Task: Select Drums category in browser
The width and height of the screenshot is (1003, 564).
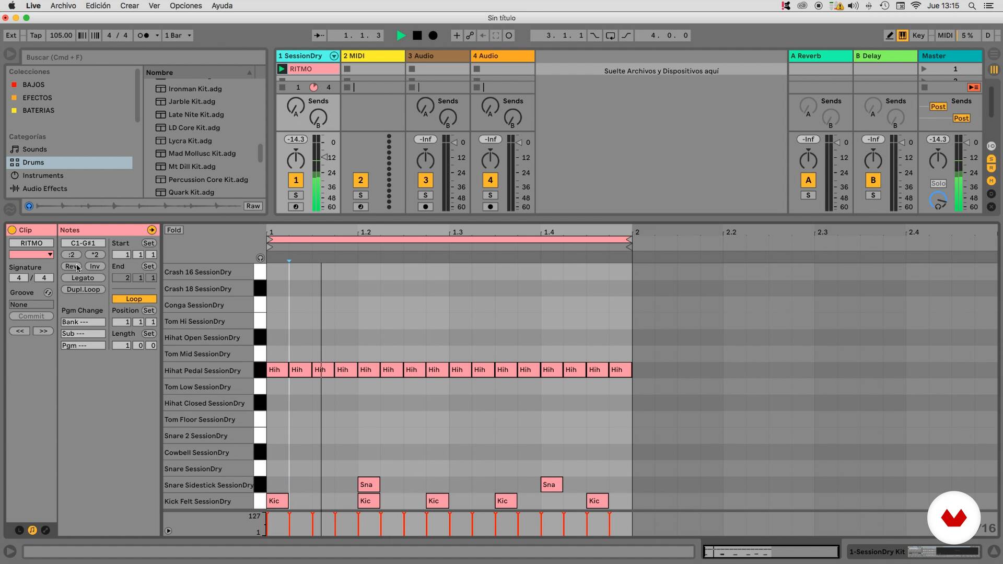Action: click(69, 162)
